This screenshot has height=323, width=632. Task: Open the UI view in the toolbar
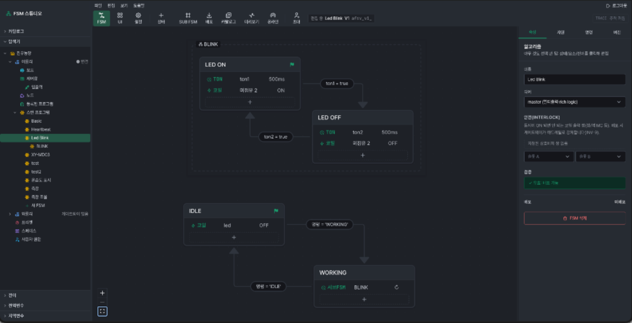click(x=120, y=18)
